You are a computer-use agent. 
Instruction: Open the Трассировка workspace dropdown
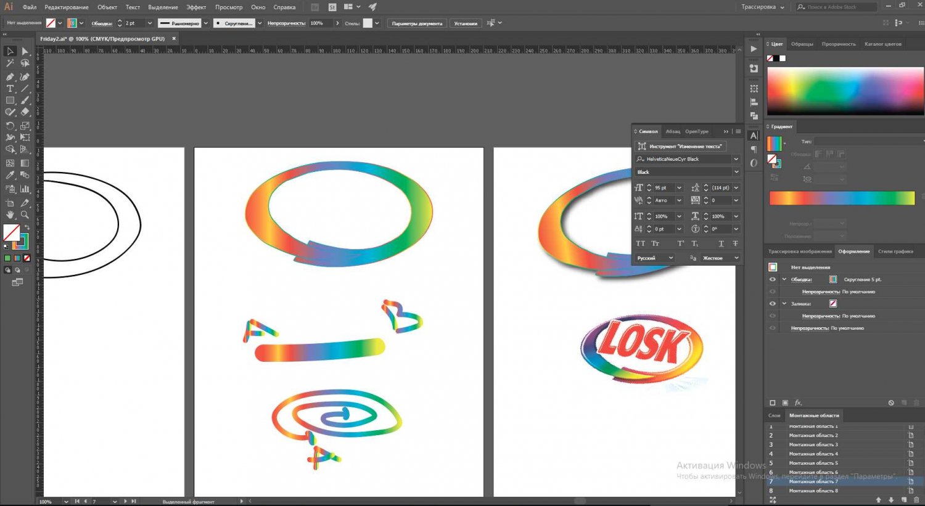tap(763, 7)
